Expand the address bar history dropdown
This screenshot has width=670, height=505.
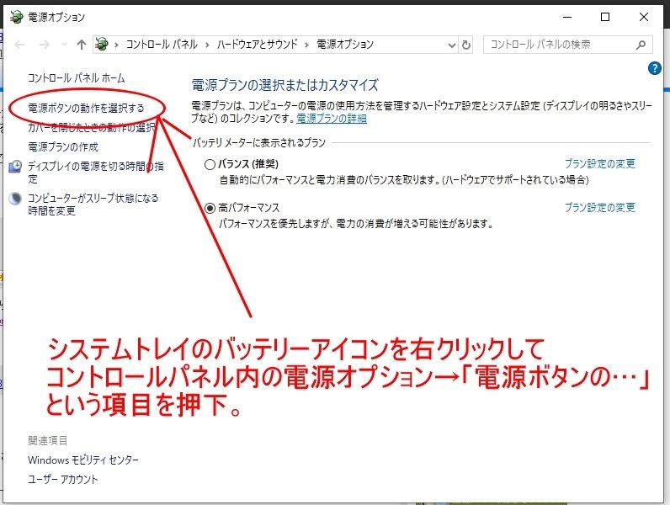pos(452,45)
